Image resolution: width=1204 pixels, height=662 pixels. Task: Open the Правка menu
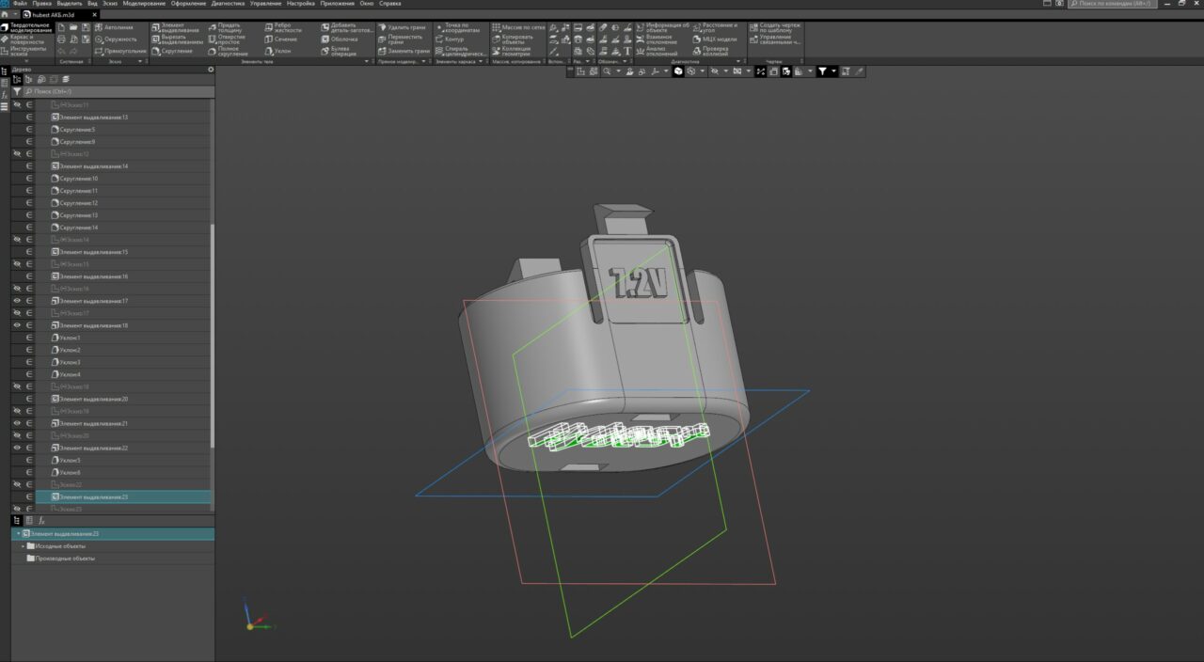tap(42, 4)
